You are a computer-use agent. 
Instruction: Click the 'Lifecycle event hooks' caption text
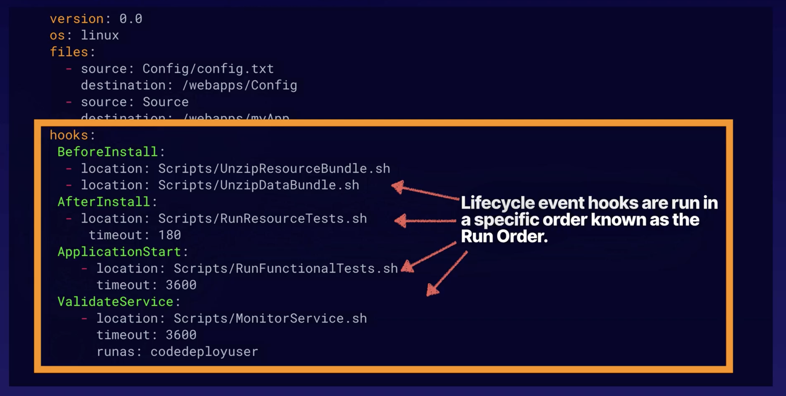[589, 220]
